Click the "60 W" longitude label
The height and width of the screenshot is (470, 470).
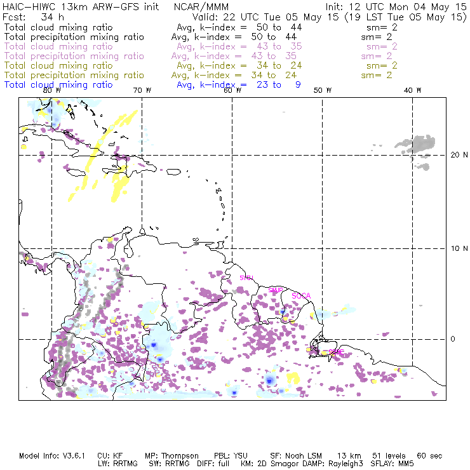pyautogui.click(x=232, y=90)
